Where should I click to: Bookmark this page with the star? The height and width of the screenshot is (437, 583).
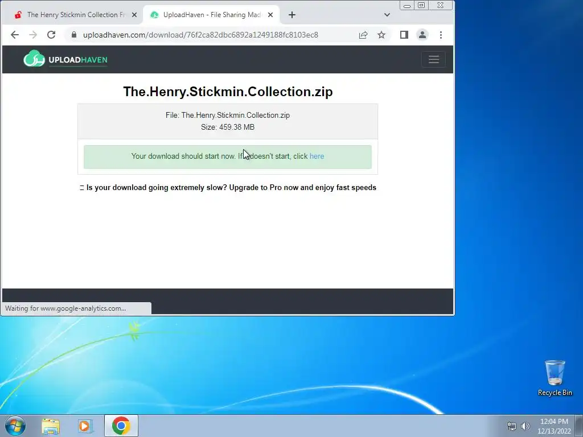[x=381, y=35]
